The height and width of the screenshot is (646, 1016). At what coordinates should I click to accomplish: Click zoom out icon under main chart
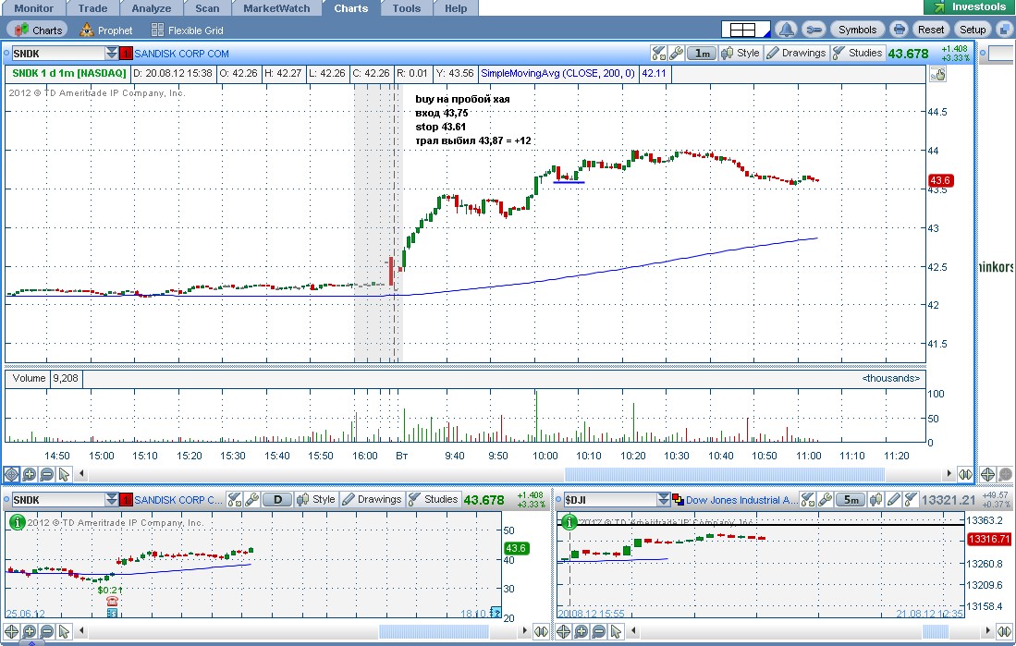point(46,474)
